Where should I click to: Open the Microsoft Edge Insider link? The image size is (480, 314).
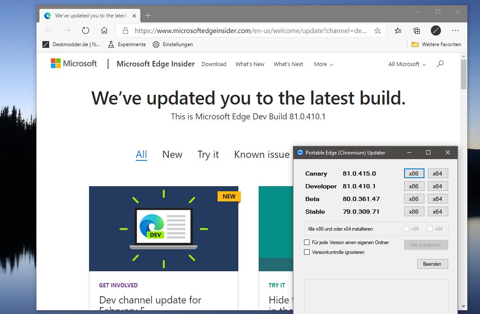(156, 63)
